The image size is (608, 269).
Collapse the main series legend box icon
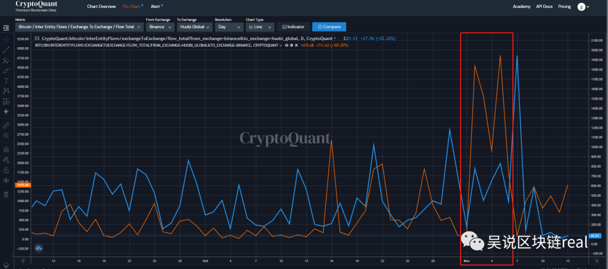(x=37, y=38)
